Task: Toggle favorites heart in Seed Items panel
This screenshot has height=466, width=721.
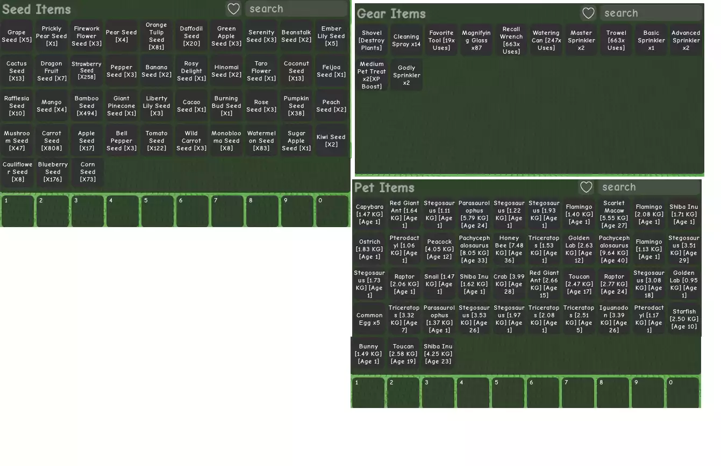Action: click(x=233, y=9)
